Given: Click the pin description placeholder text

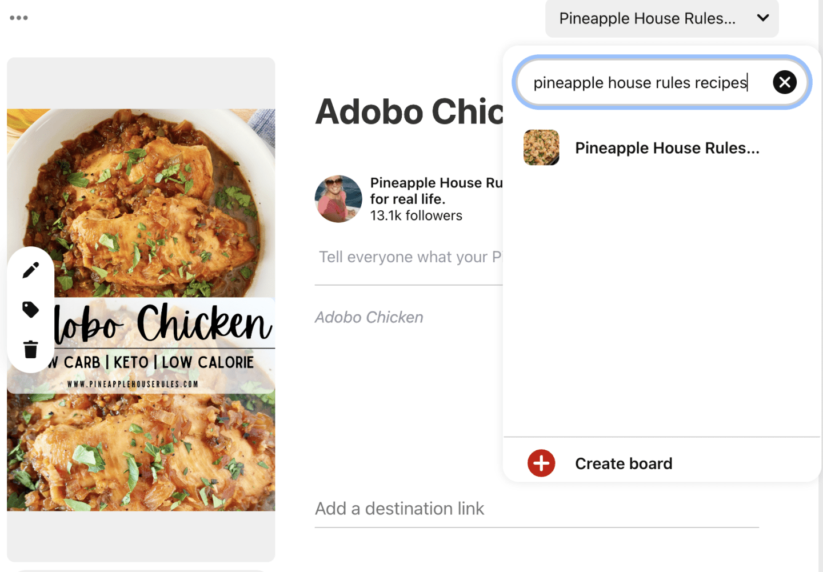Looking at the screenshot, I should point(409,257).
